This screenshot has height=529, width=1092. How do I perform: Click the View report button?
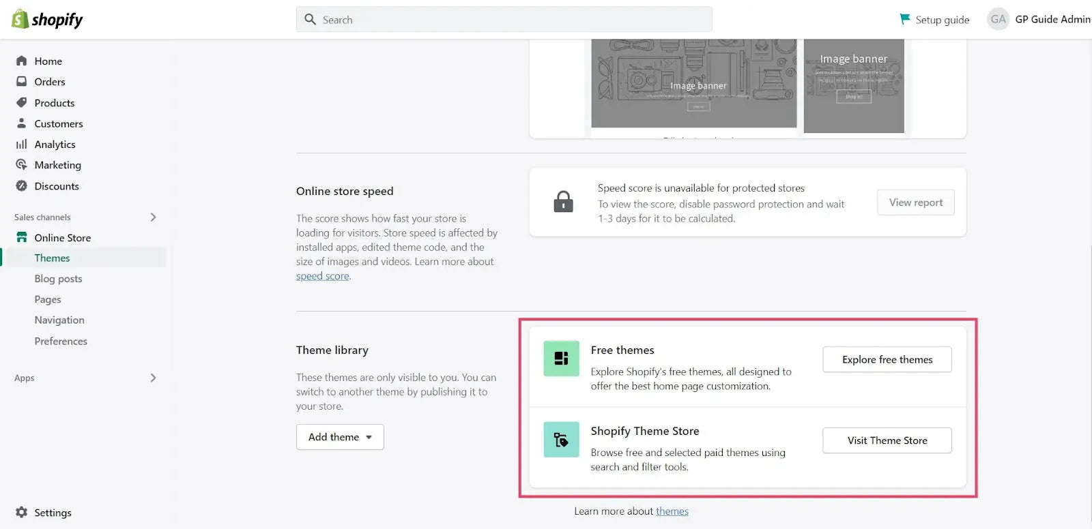pos(916,202)
